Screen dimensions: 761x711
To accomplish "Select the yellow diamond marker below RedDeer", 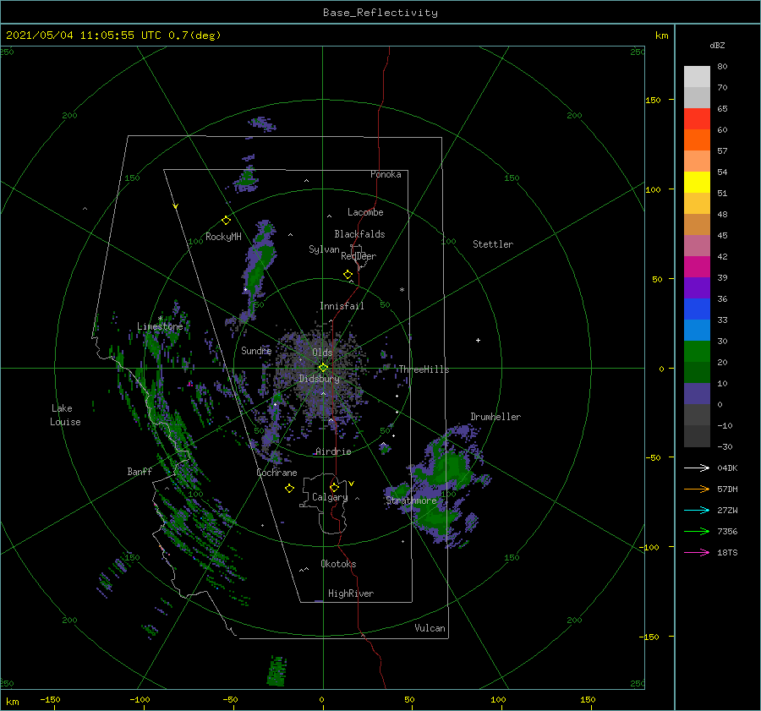I will [348, 275].
